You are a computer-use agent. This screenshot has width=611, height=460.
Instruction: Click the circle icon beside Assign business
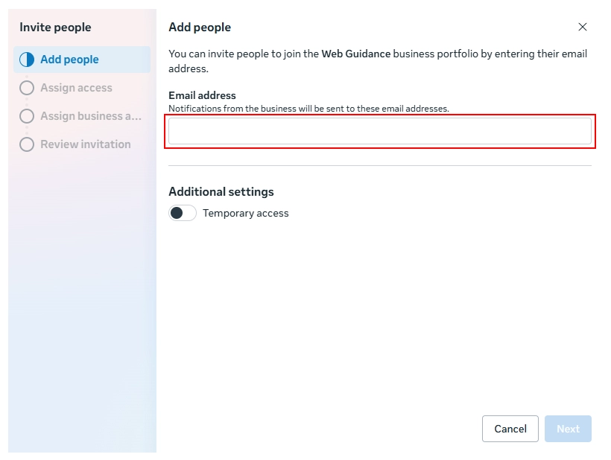[x=27, y=116]
